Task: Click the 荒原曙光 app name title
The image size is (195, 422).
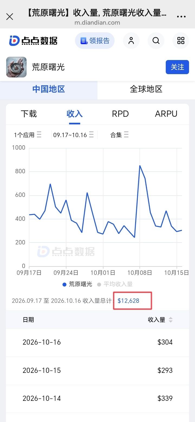Action: pos(48,67)
